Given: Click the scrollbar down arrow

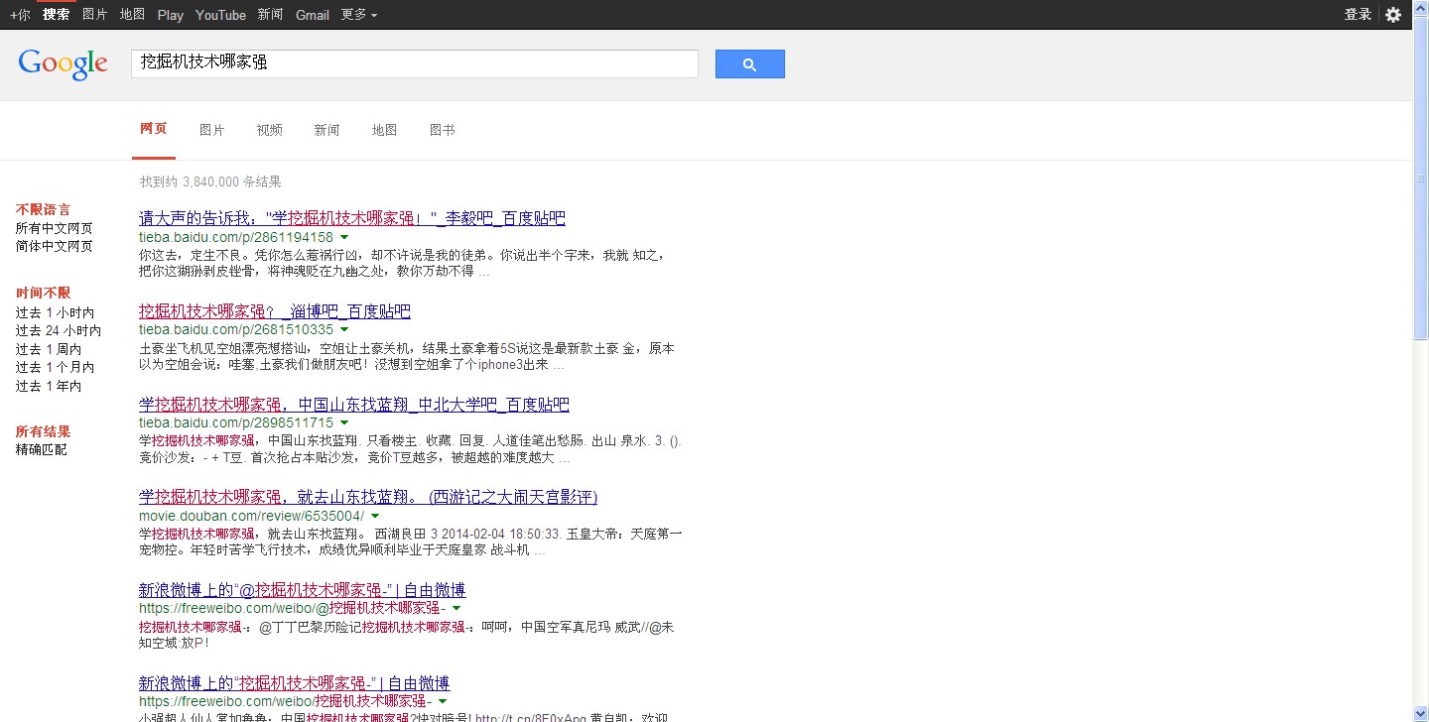Looking at the screenshot, I should click(x=1420, y=714).
